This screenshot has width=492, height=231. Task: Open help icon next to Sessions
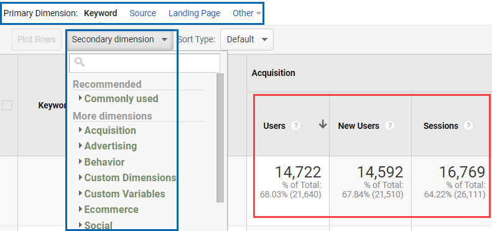click(468, 126)
